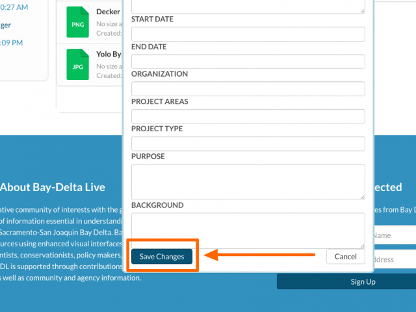This screenshot has width=416, height=312.
Task: Click inside the Background text area
Action: click(x=248, y=229)
